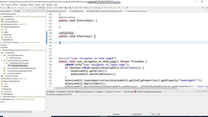Open the Window menu

coord(49,5)
